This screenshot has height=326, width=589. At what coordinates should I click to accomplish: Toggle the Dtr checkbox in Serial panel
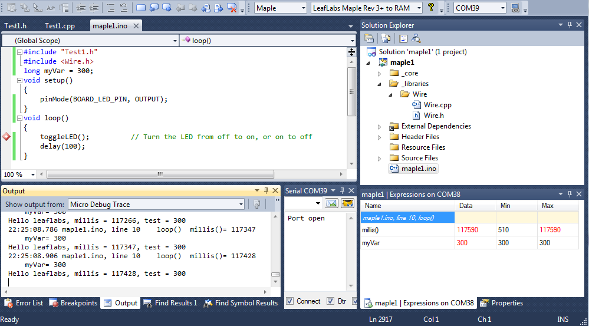pos(330,301)
